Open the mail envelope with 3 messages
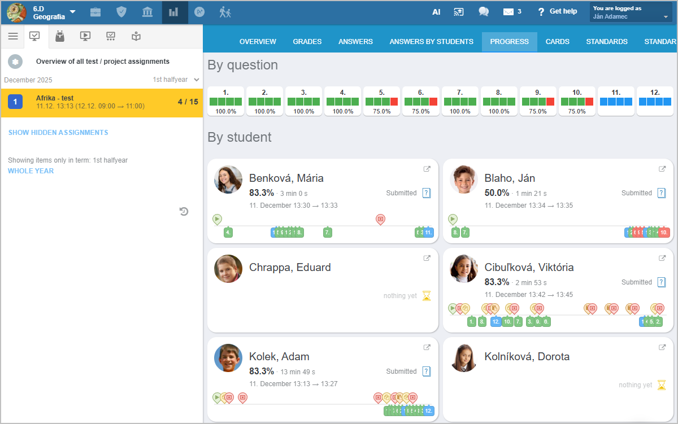678x424 pixels. (512, 12)
